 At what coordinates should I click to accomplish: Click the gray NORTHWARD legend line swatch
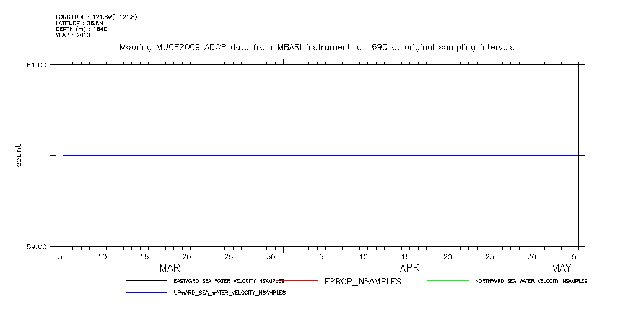click(x=448, y=281)
